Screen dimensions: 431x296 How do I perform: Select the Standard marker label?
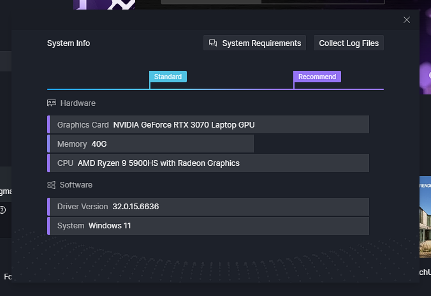click(168, 77)
